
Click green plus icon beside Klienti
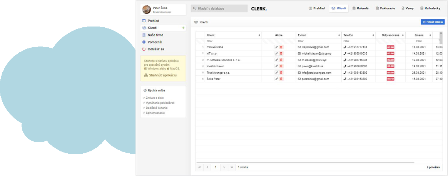[x=183, y=28]
